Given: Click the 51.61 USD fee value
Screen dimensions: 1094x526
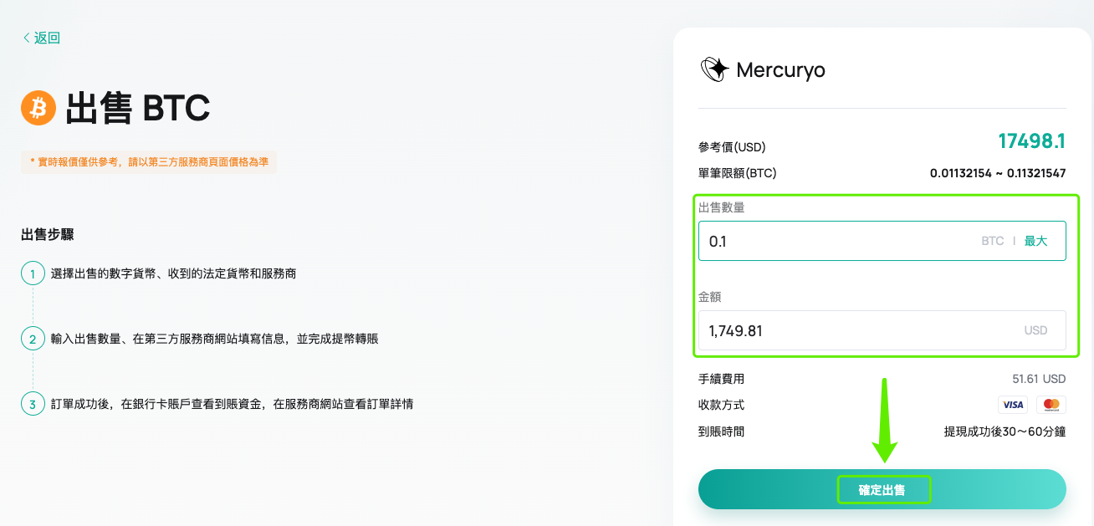Looking at the screenshot, I should (x=1039, y=379).
